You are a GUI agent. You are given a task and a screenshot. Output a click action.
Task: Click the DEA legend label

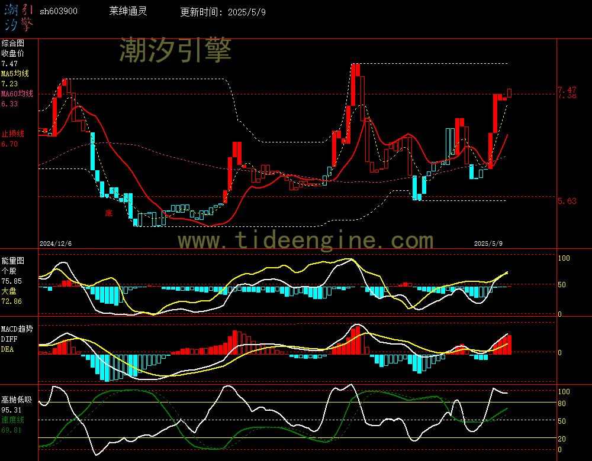coord(7,349)
